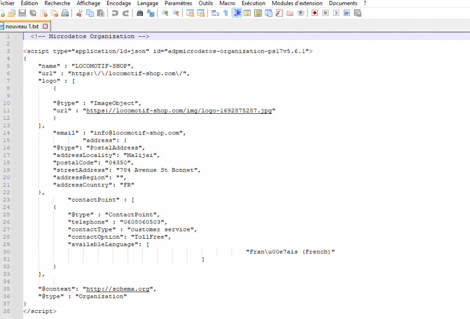
Task: Click the "customer service" contactType value
Action: [160, 229]
